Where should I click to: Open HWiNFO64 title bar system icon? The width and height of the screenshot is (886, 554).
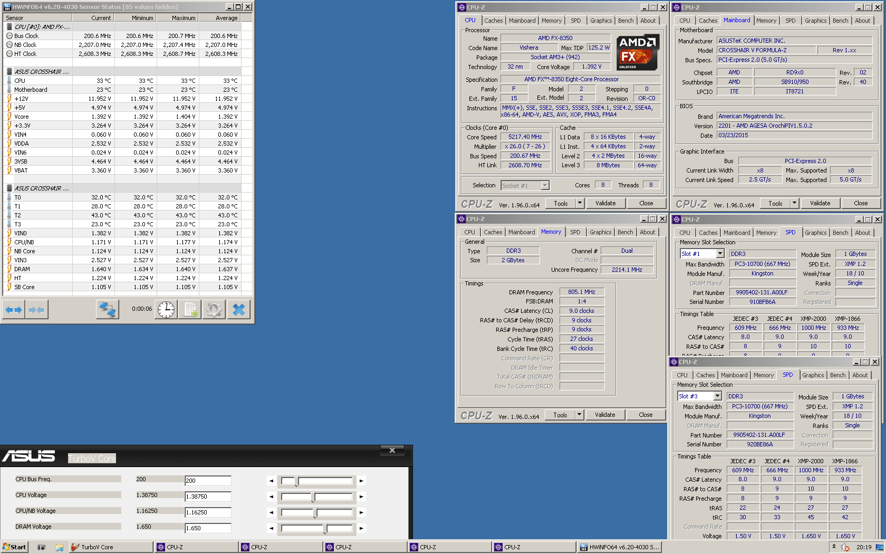[7, 7]
